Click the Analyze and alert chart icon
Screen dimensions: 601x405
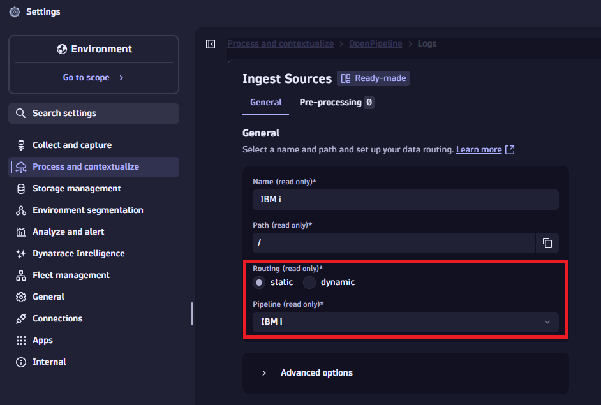pyautogui.click(x=21, y=232)
